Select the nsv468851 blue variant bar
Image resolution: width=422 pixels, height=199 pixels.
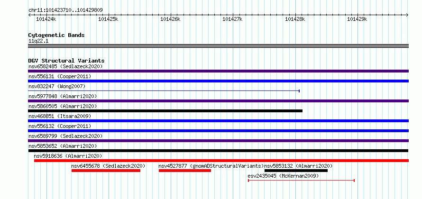click(x=218, y=121)
